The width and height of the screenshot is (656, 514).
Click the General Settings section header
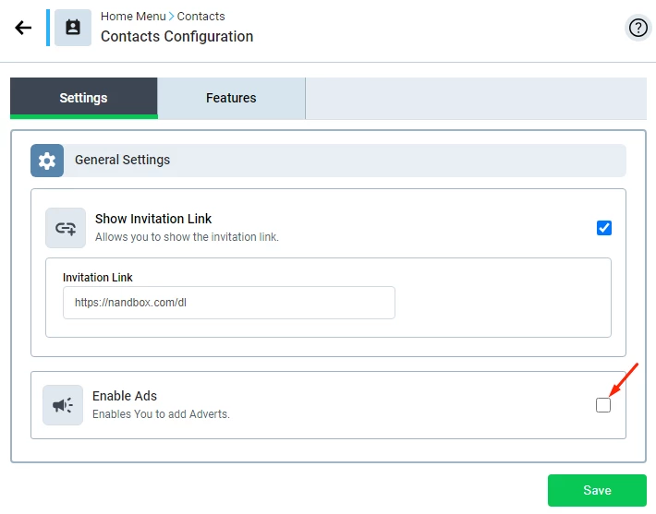[x=123, y=160]
